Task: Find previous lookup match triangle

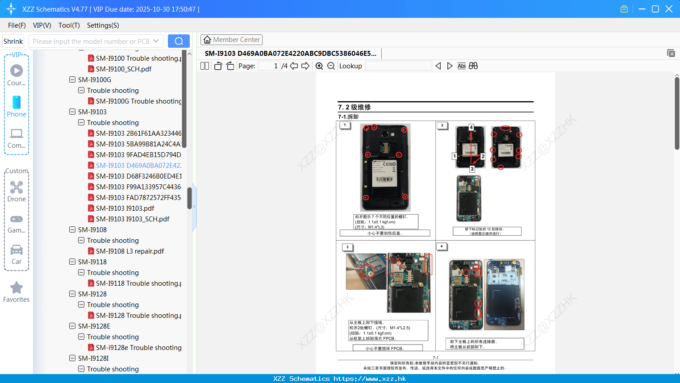Action: tap(438, 66)
